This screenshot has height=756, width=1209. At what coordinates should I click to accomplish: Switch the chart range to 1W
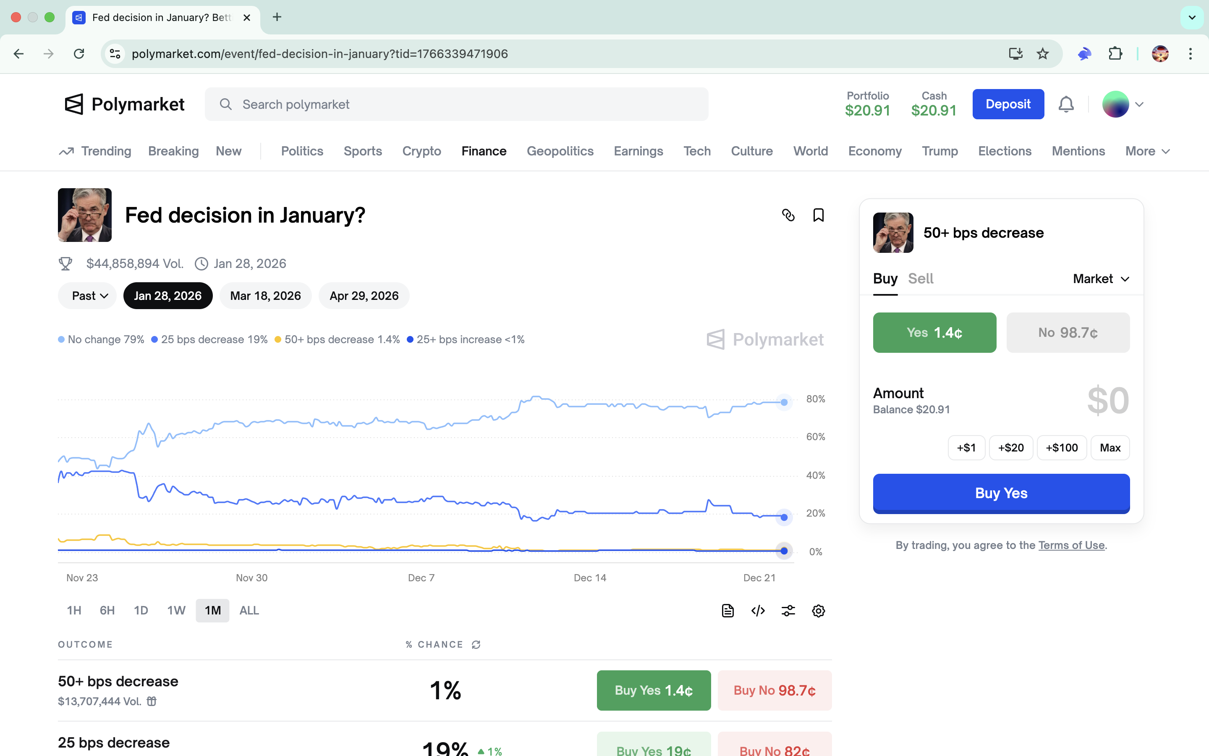pos(176,611)
